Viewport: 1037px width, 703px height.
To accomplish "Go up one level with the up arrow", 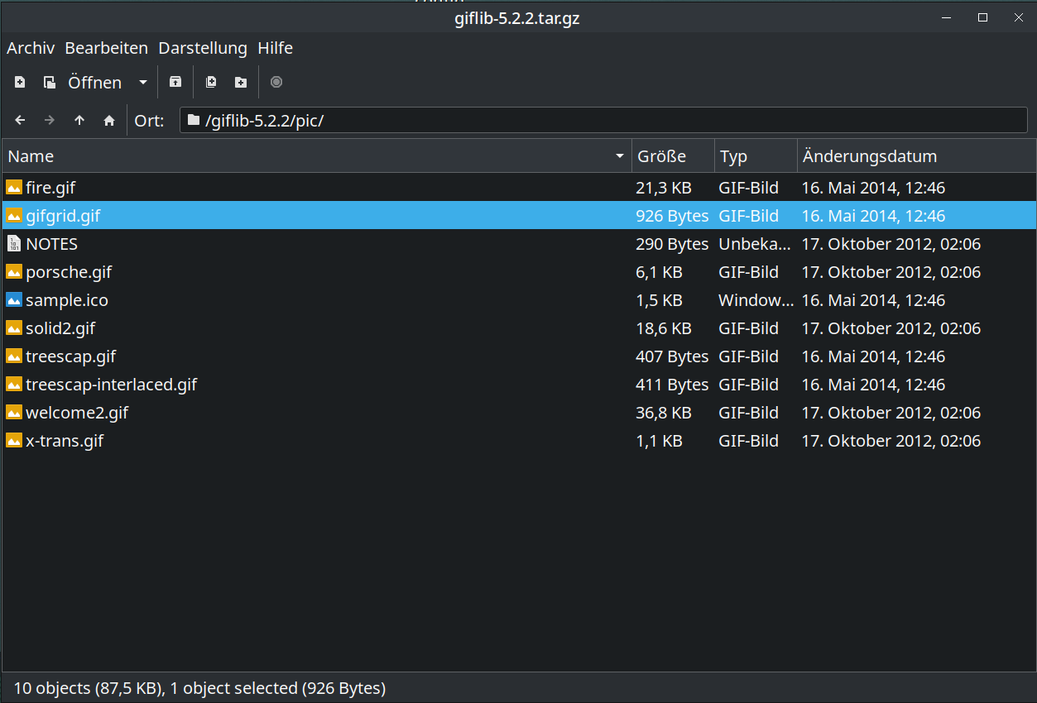I will tap(79, 121).
